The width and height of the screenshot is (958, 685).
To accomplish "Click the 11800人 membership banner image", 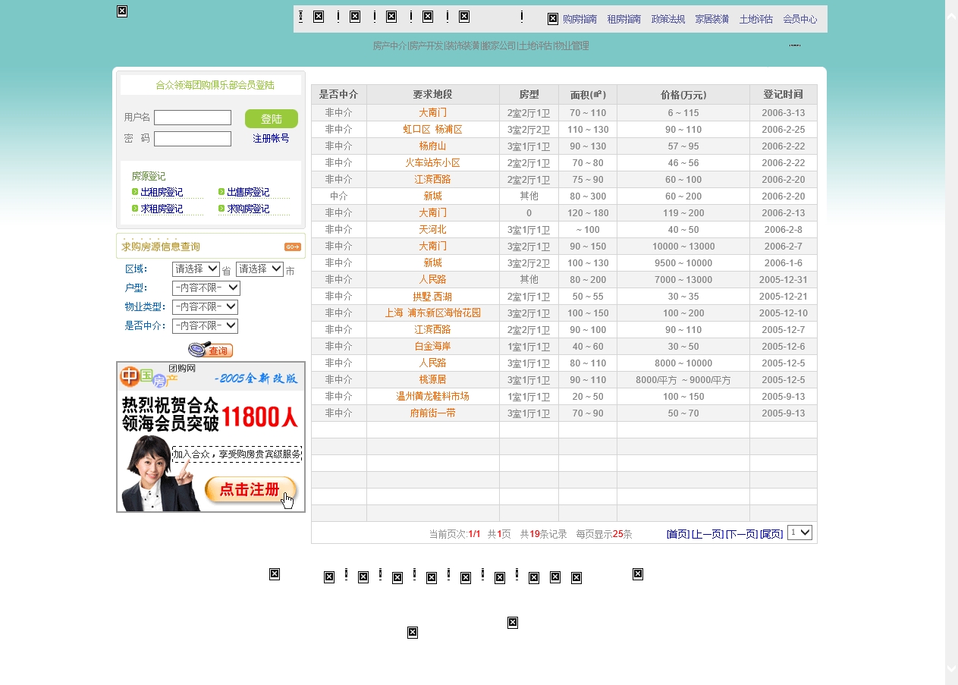I will tap(211, 437).
